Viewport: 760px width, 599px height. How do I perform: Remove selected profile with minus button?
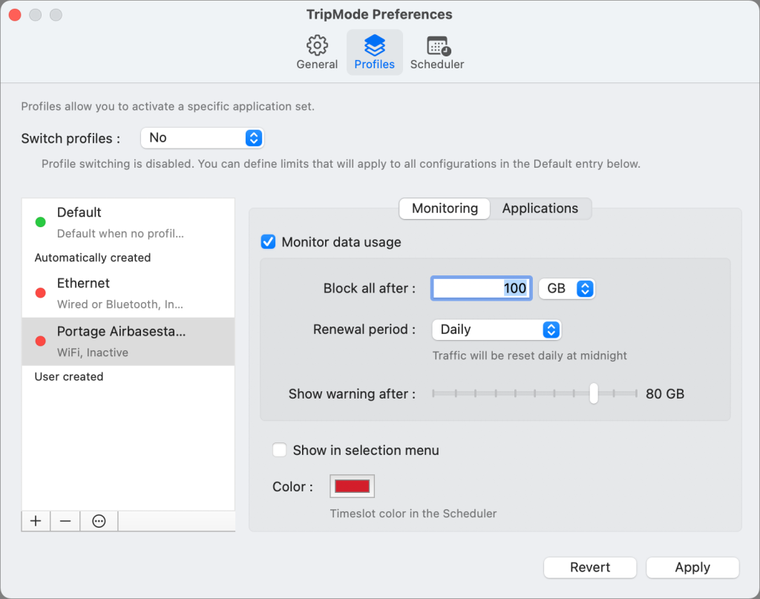[x=65, y=521]
